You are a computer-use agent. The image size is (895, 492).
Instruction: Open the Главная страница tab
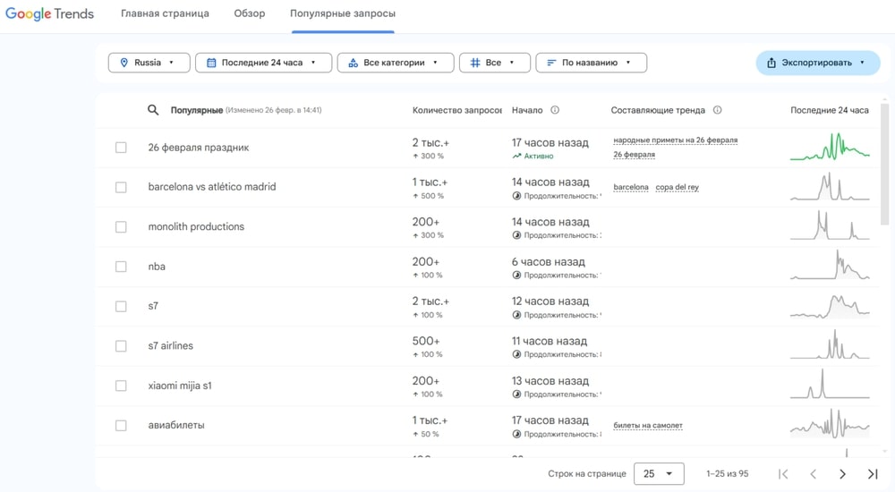click(x=165, y=13)
